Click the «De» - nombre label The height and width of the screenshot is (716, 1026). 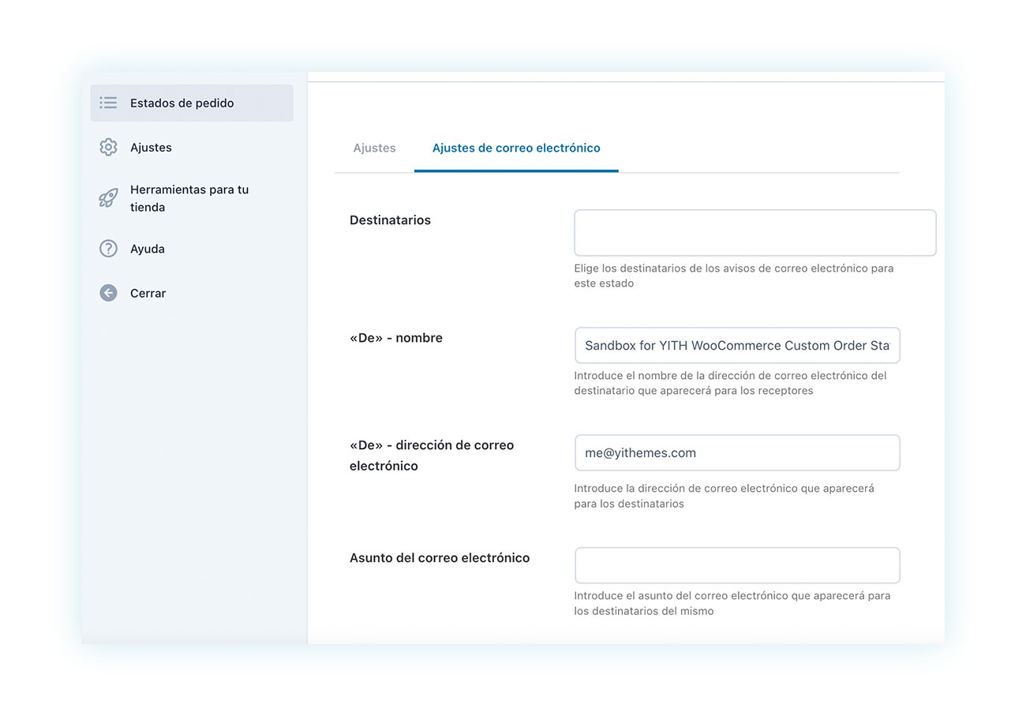point(396,338)
